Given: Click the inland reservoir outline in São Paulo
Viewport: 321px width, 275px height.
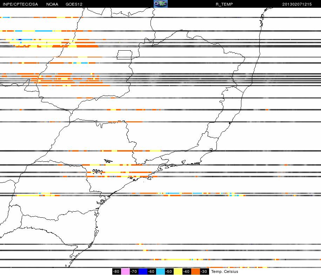Looking at the screenshot, I should (x=98, y=171).
